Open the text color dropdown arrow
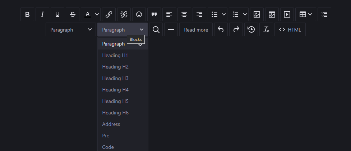The height and width of the screenshot is (151, 351). coord(97,14)
